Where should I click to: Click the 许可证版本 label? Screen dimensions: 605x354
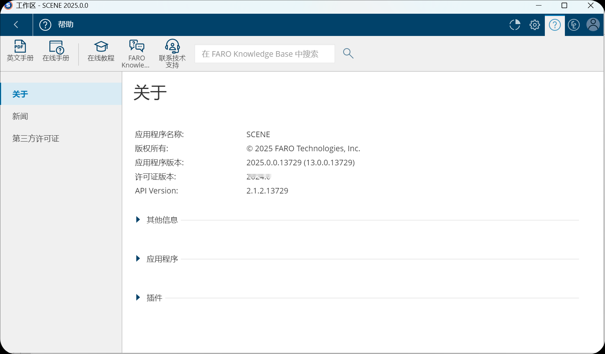click(x=155, y=177)
